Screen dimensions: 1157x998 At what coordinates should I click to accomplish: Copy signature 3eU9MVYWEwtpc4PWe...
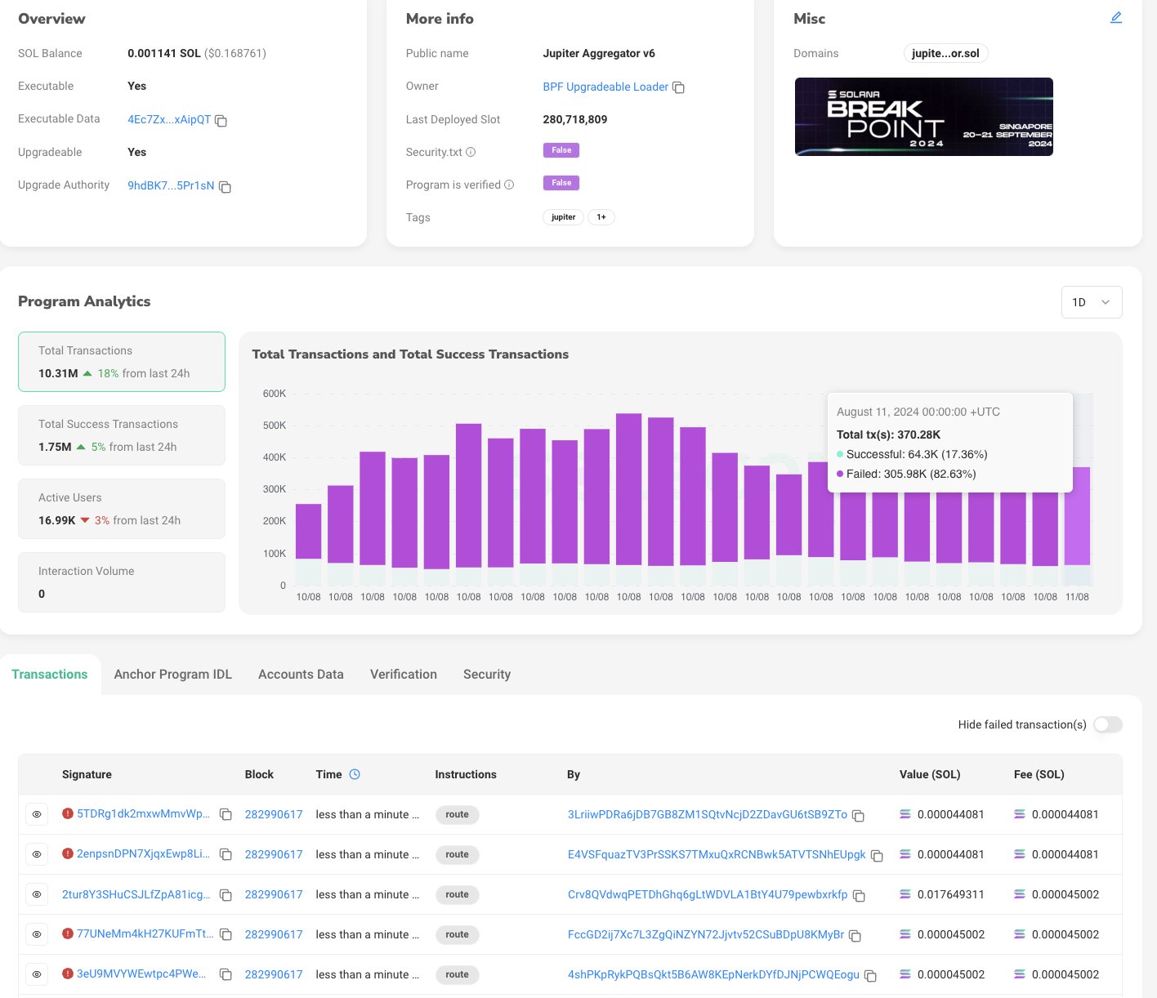point(226,975)
